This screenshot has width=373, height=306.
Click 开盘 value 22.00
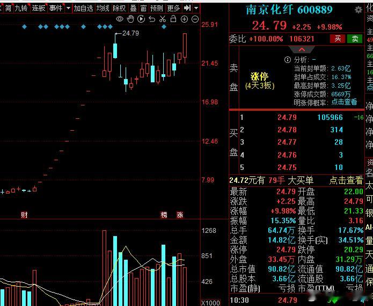pyautogui.click(x=354, y=191)
